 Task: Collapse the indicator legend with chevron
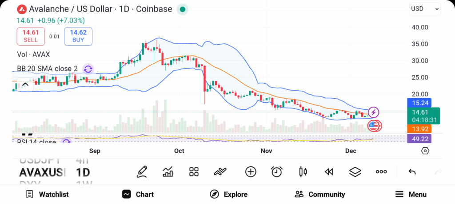click(25, 85)
